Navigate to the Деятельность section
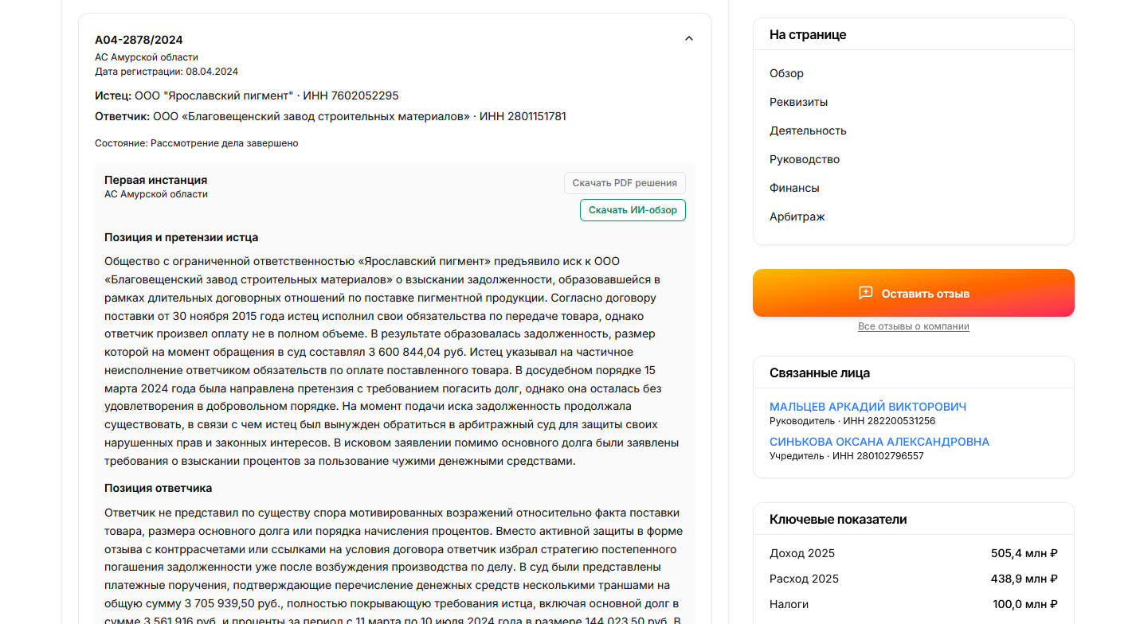The height and width of the screenshot is (624, 1136). 808,131
